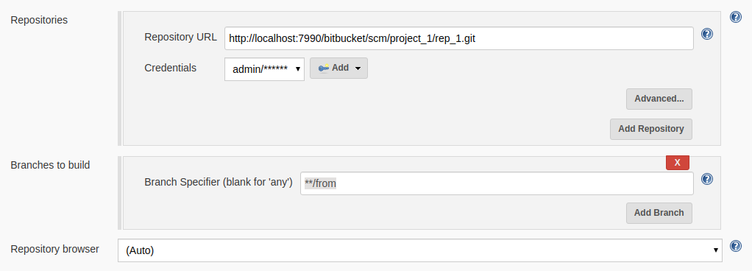
Task: Focus the Repository URL text field
Action: [x=459, y=38]
